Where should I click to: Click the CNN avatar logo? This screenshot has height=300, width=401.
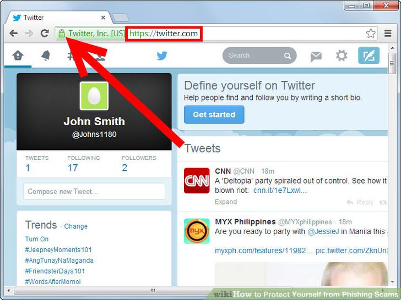(x=197, y=181)
